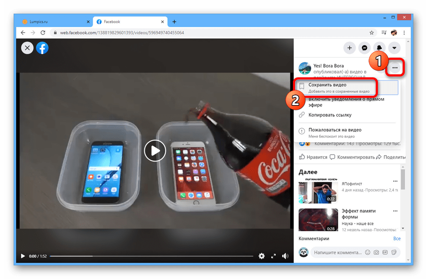The width and height of the screenshot is (427, 279).
Task: Open options for Эффект памяти формы video
Action: [x=395, y=211]
